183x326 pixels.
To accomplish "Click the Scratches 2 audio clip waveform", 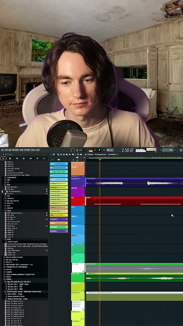I will [135, 183].
